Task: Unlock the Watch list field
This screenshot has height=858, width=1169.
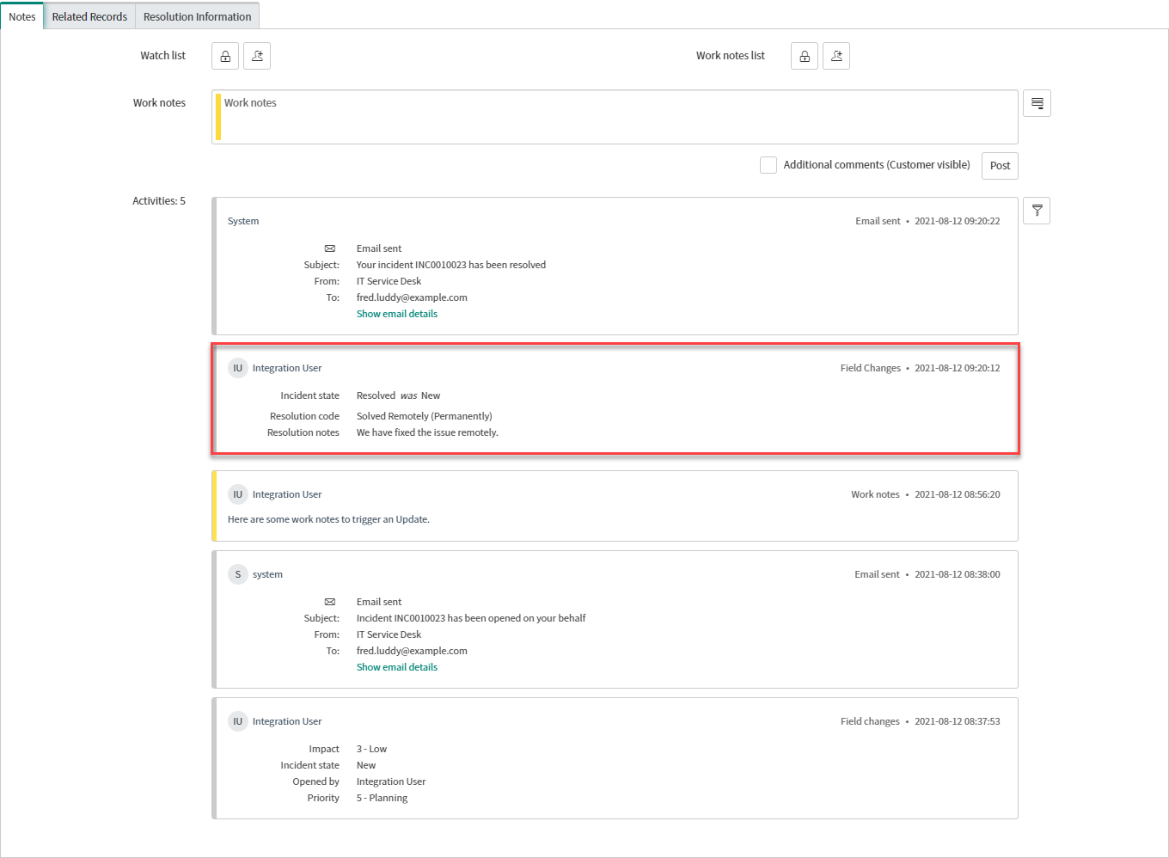Action: click(x=225, y=57)
